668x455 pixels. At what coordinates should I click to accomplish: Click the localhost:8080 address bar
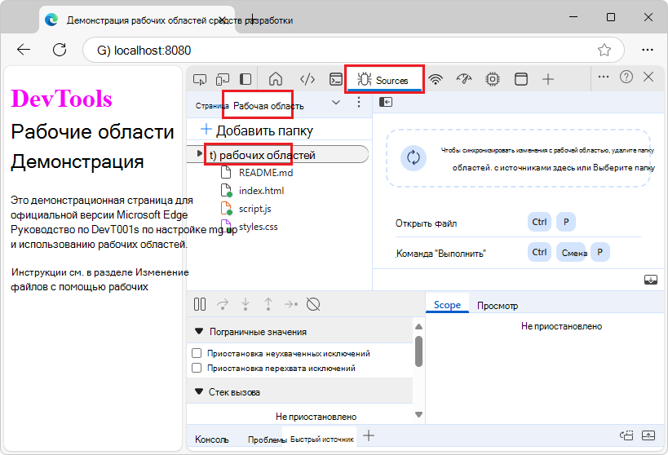(x=354, y=51)
